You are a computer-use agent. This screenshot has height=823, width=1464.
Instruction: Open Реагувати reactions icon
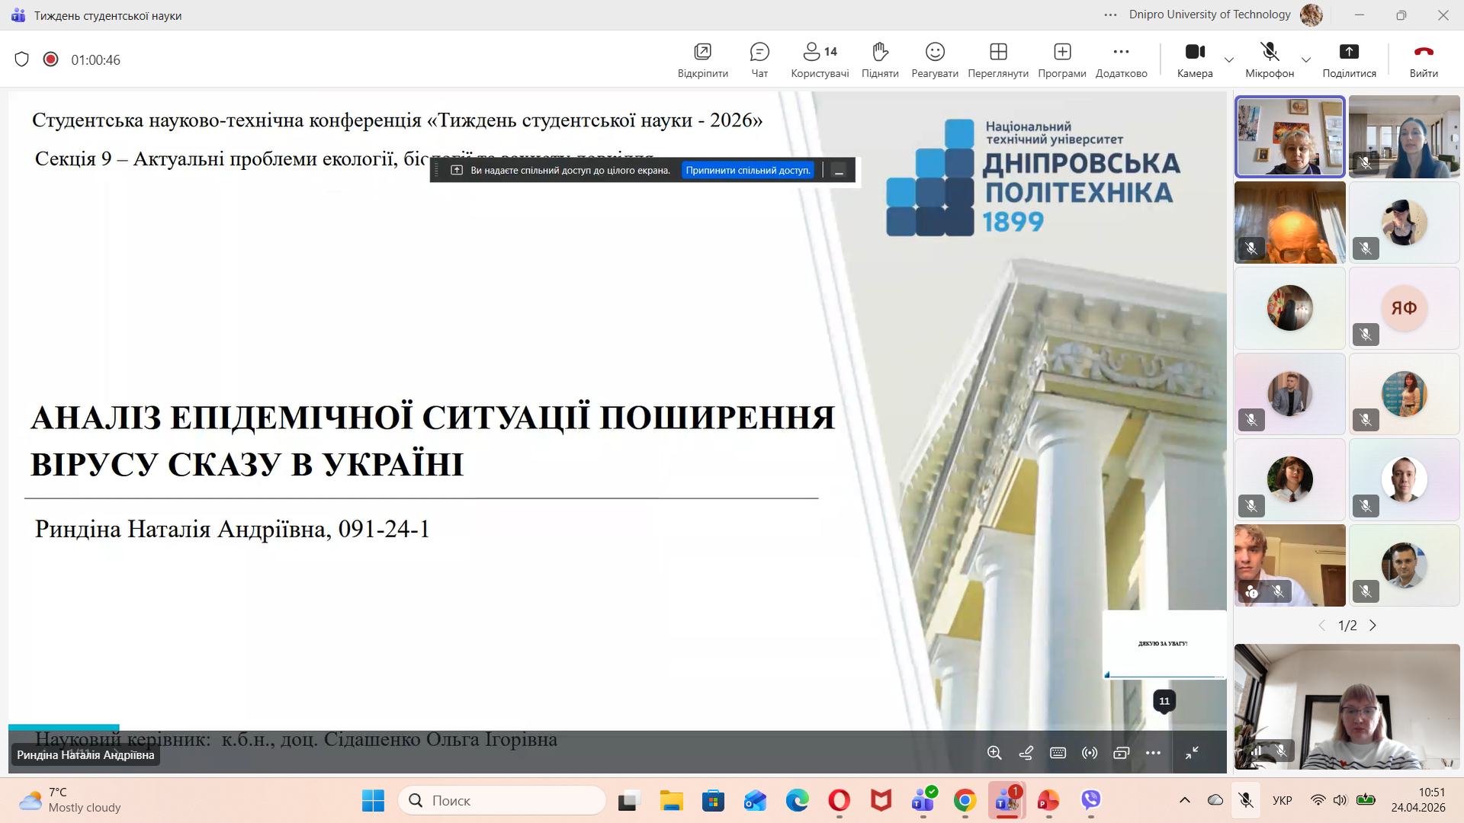pyautogui.click(x=934, y=59)
